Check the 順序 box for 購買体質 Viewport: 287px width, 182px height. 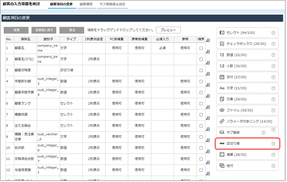201,115
